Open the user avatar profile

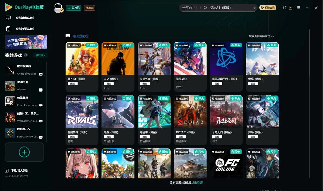click(58, 8)
